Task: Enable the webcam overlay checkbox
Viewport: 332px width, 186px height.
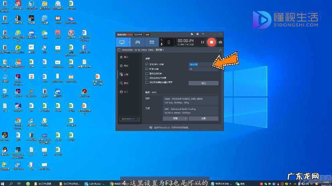Action: [147, 82]
